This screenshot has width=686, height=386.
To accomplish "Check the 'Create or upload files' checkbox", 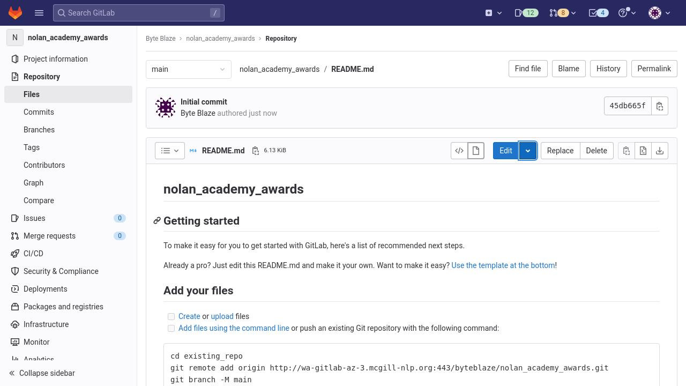I will (x=171, y=317).
